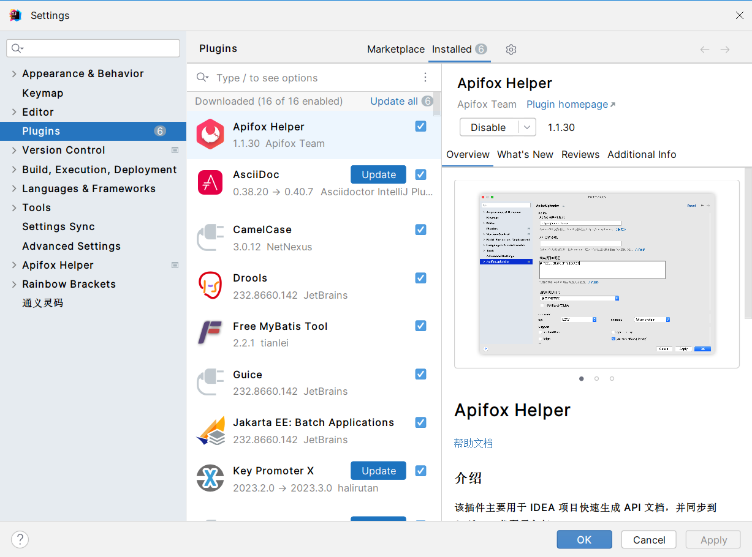Screen dimensions: 752x557
Task: Expand Appearance & Behavior settings
Action: click(x=14, y=73)
